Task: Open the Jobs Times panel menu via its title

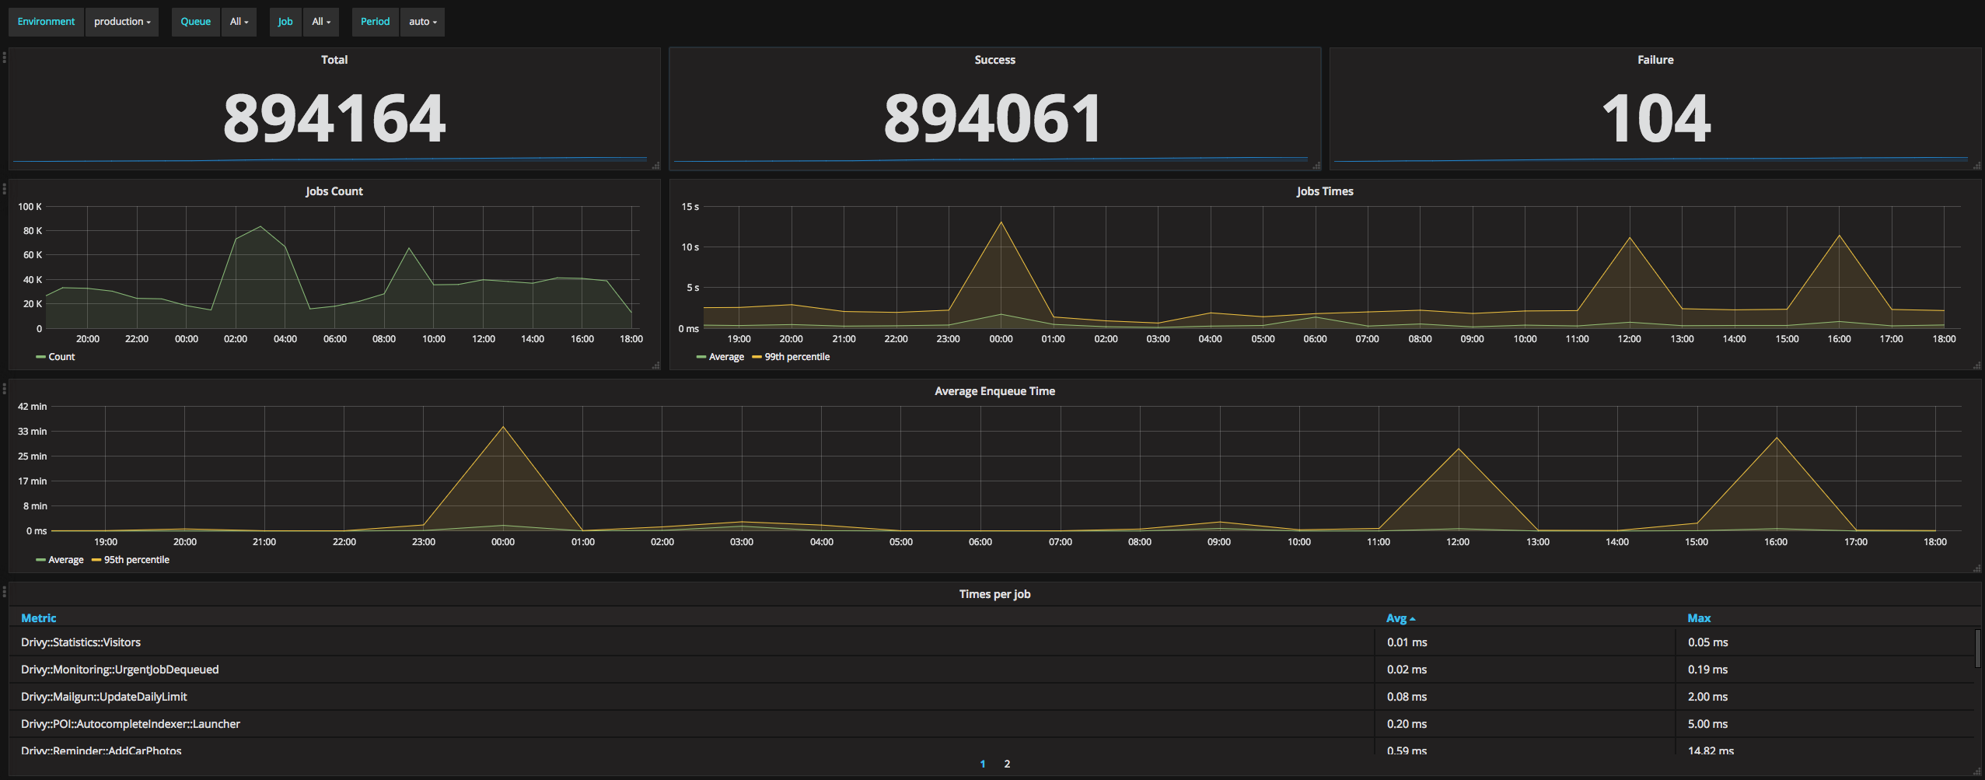Action: (1323, 191)
